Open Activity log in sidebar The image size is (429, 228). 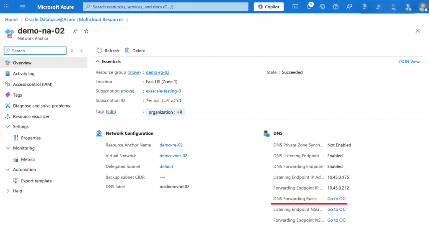pyautogui.click(x=23, y=74)
